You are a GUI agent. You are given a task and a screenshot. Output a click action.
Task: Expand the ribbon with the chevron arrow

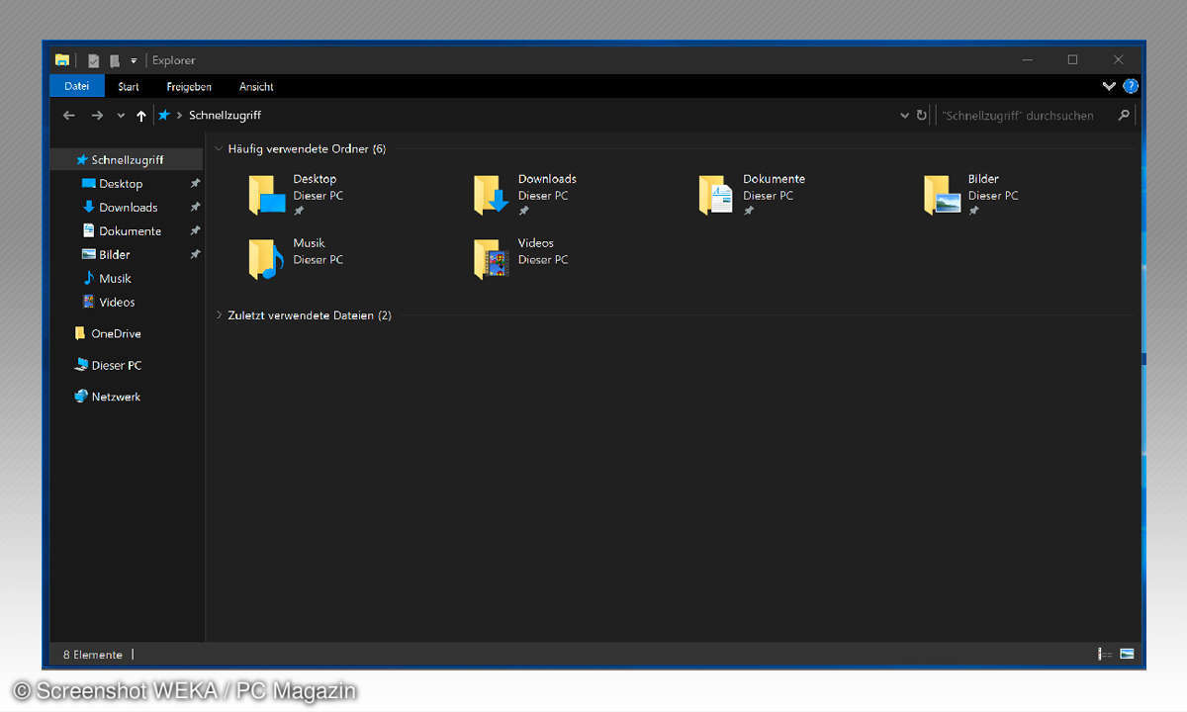[1109, 86]
